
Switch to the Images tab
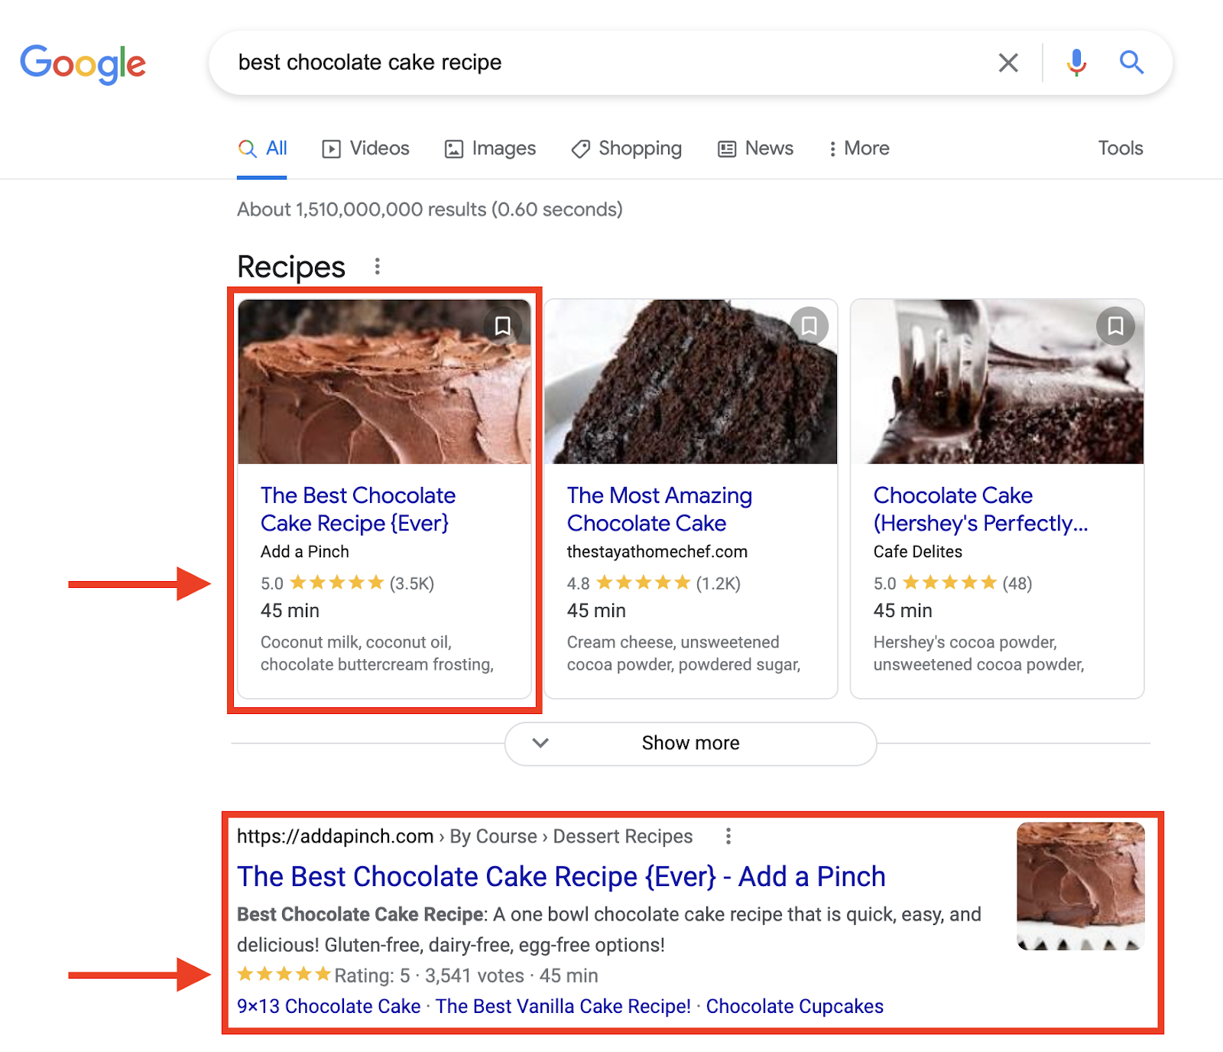pyautogui.click(x=490, y=148)
